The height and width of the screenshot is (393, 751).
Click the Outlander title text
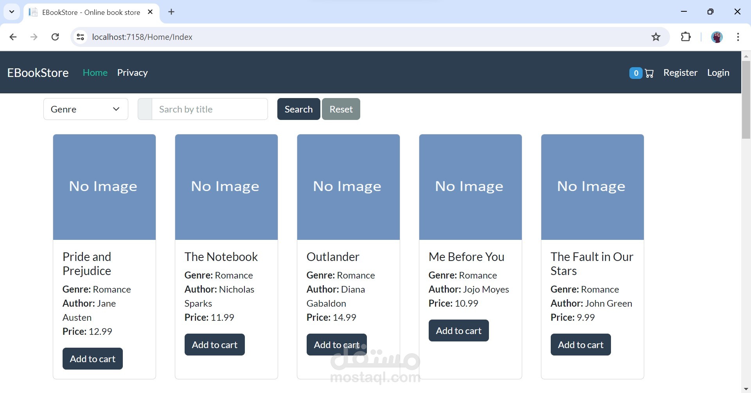(333, 257)
